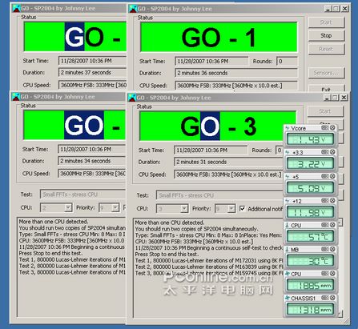Click Start Time field in GO - 1 window
The image size is (358, 329).
(x=211, y=62)
